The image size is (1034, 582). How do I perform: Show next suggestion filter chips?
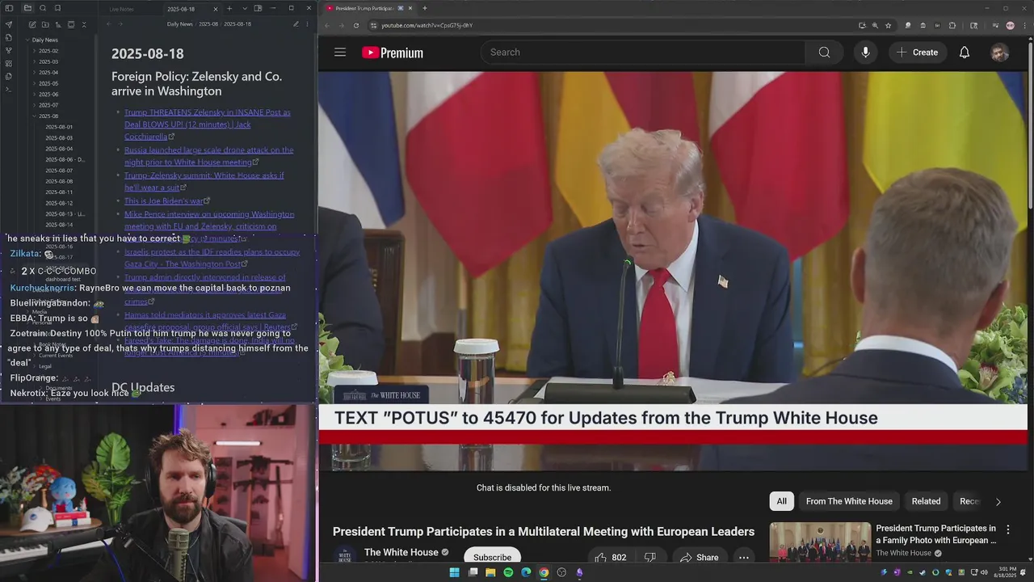(998, 501)
